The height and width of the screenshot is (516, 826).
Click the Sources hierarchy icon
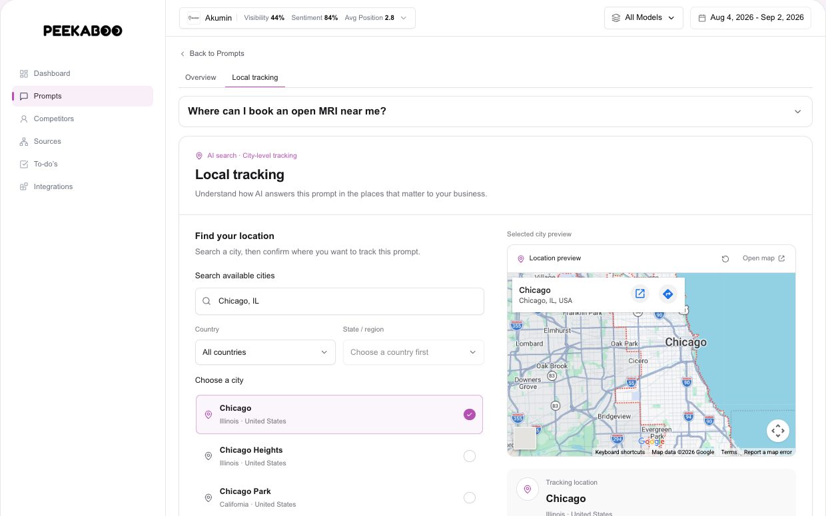(24, 141)
